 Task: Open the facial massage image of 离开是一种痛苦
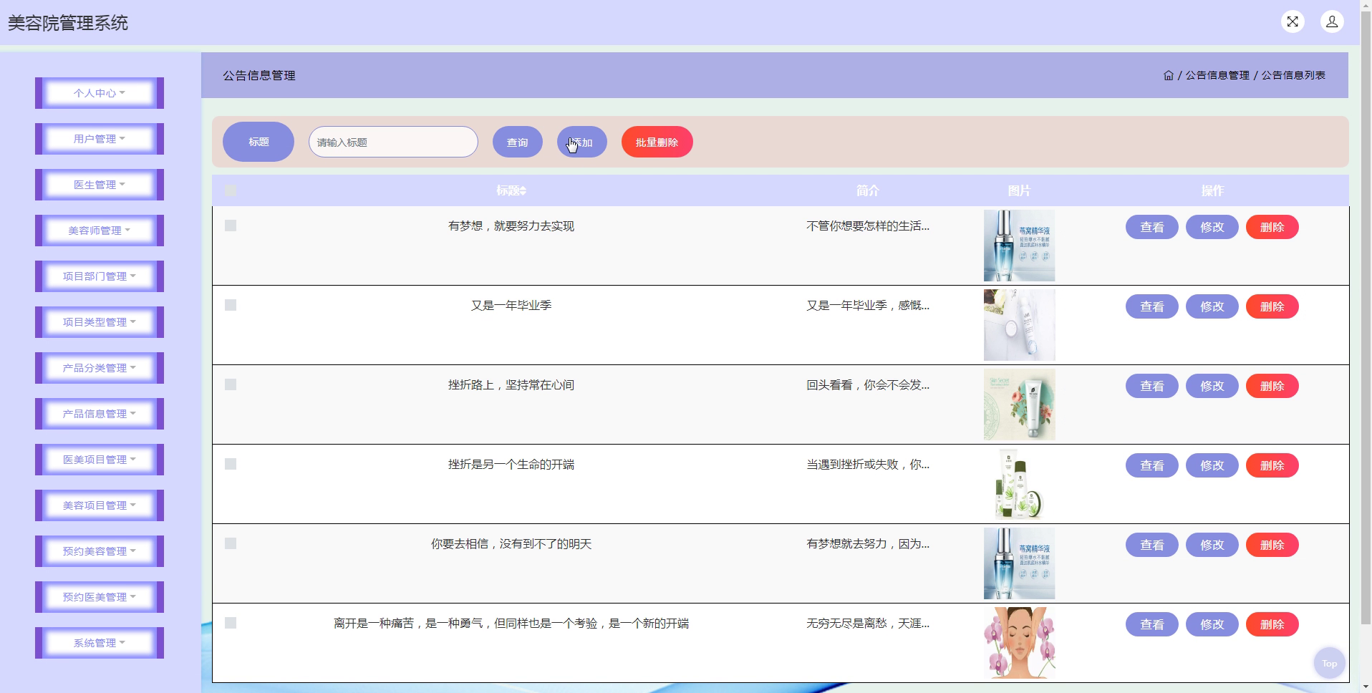[1019, 643]
